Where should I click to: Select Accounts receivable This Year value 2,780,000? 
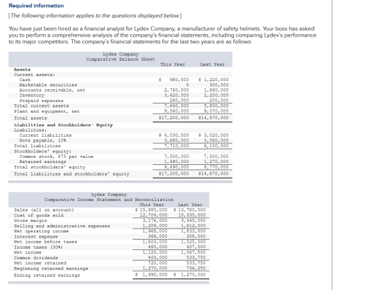(176, 90)
